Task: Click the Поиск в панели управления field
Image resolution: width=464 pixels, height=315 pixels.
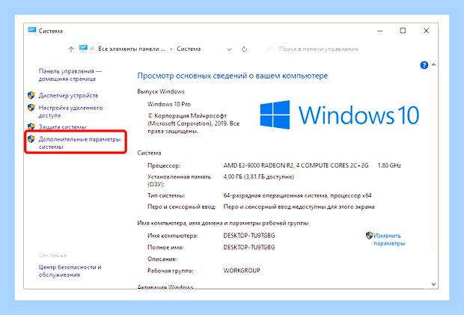Action: pyautogui.click(x=318, y=49)
